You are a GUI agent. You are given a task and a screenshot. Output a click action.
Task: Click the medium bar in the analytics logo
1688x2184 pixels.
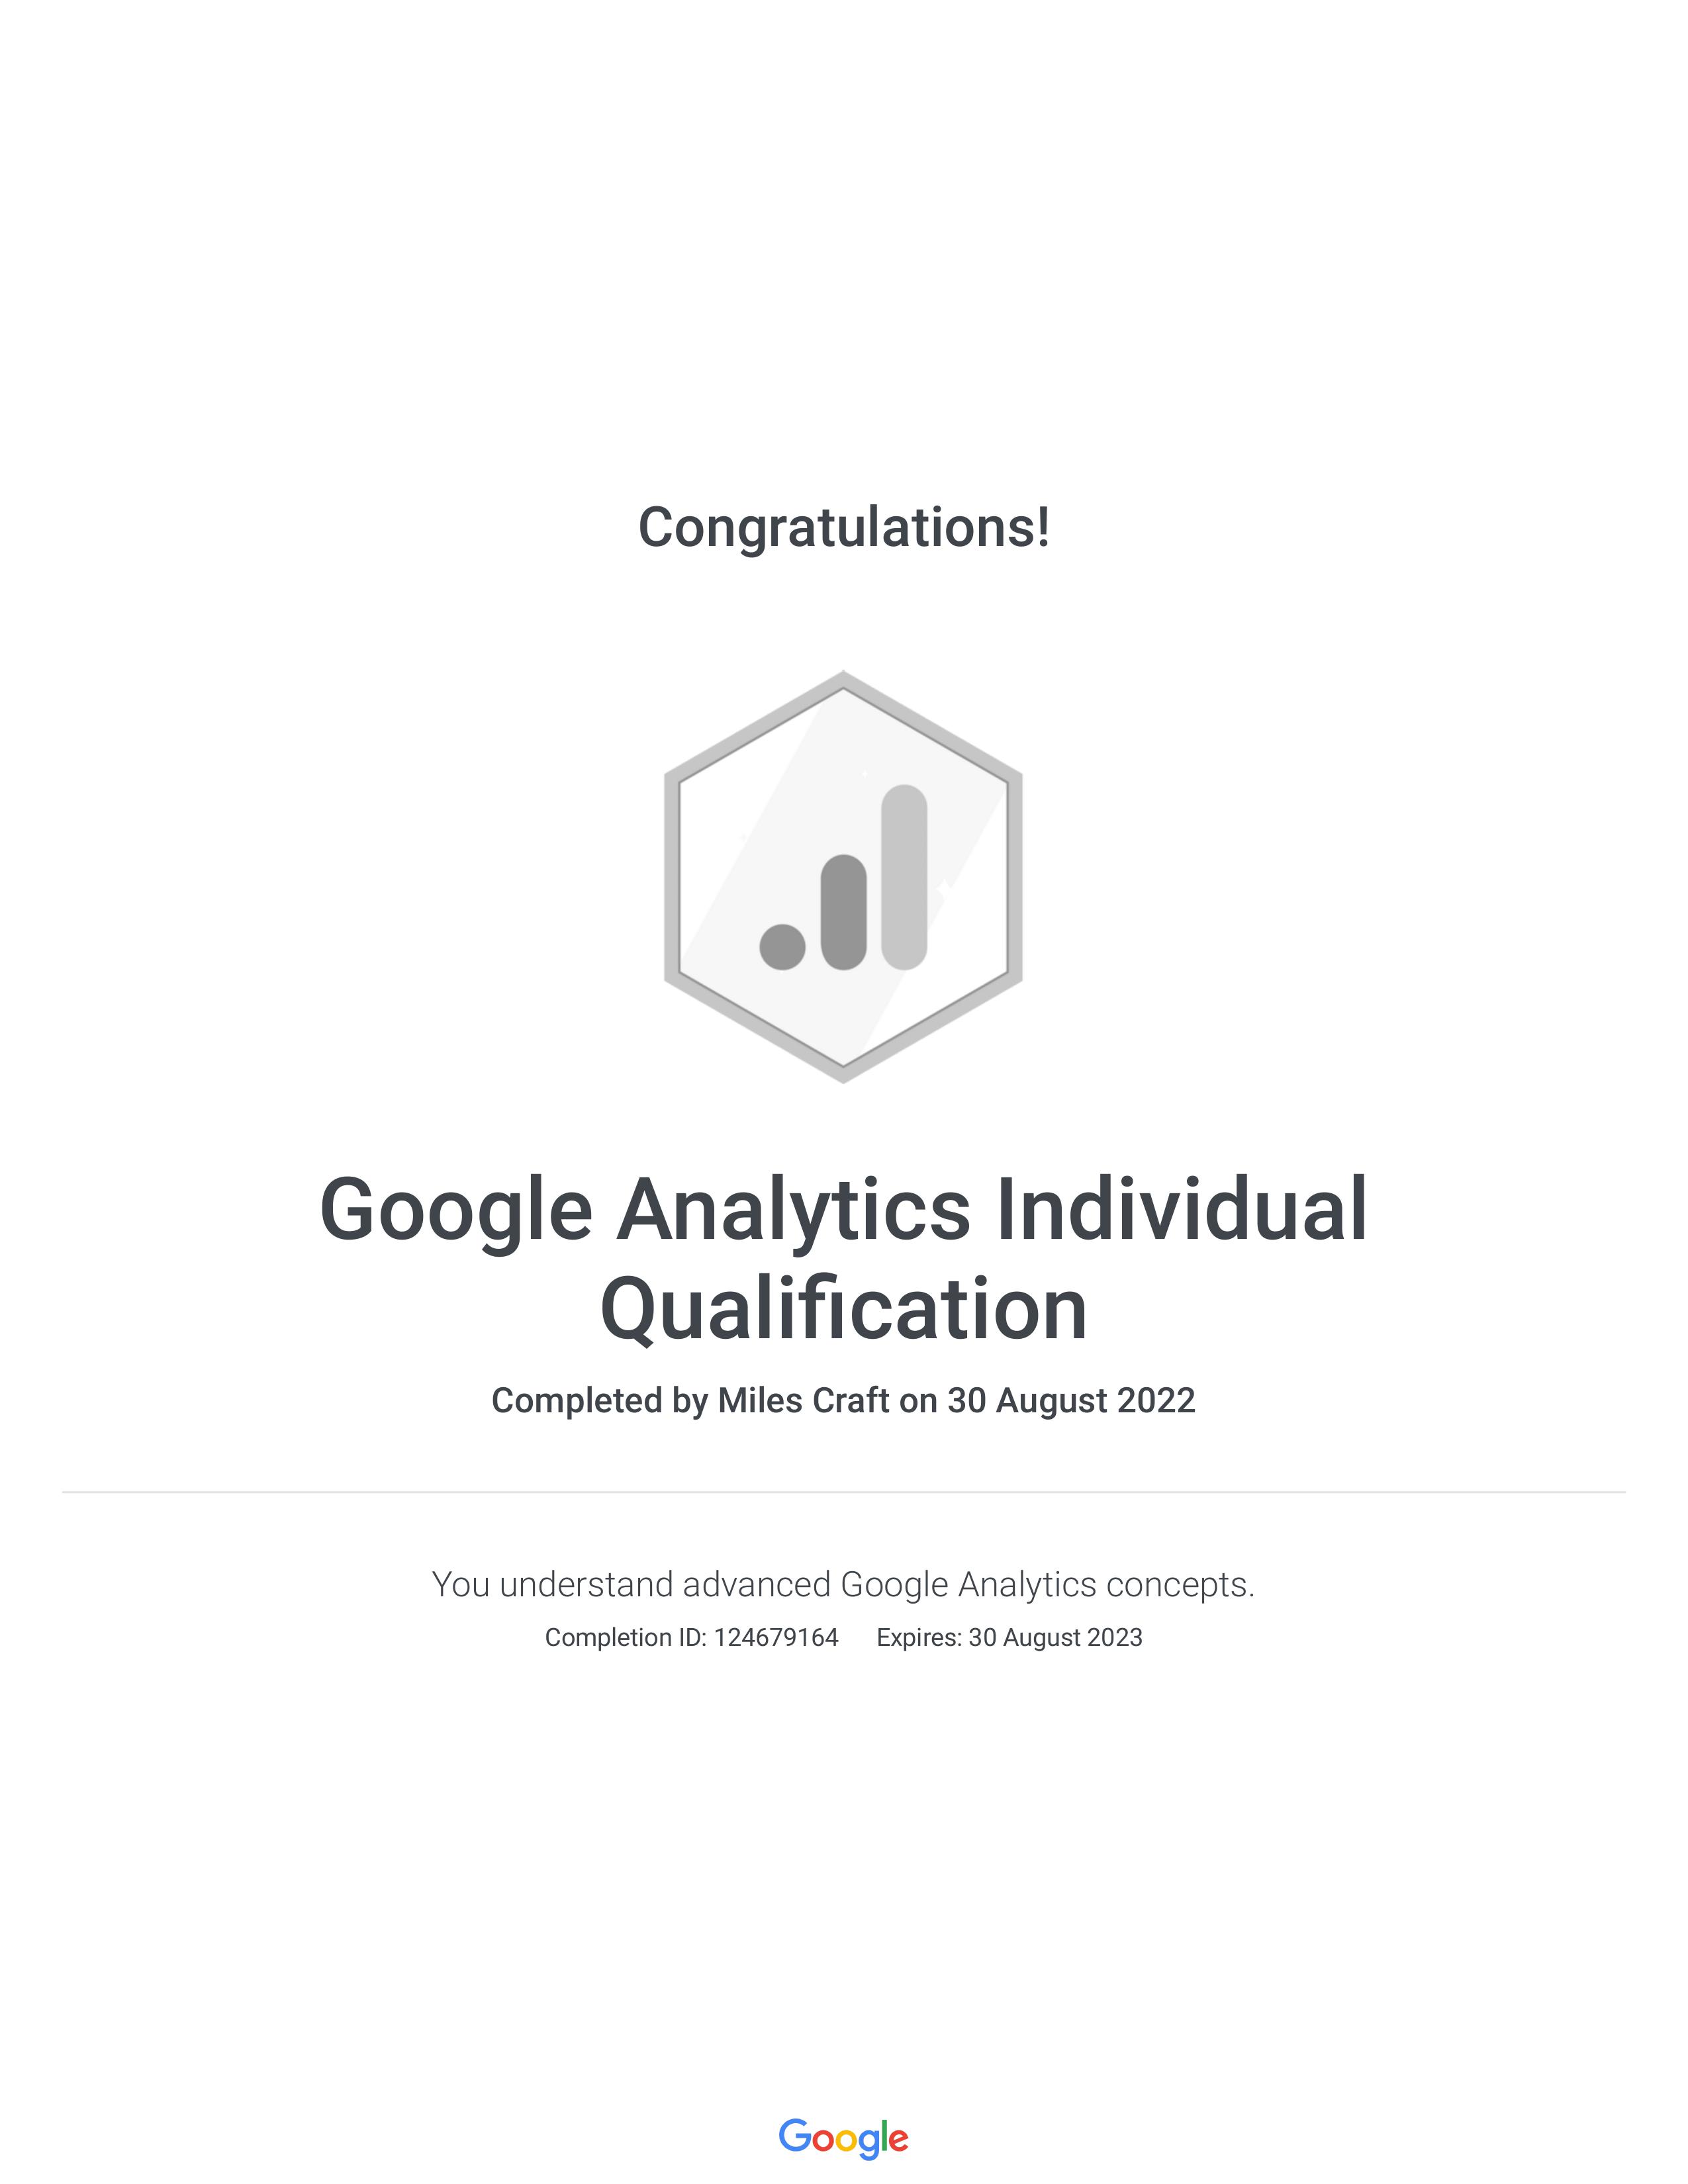tap(843, 912)
